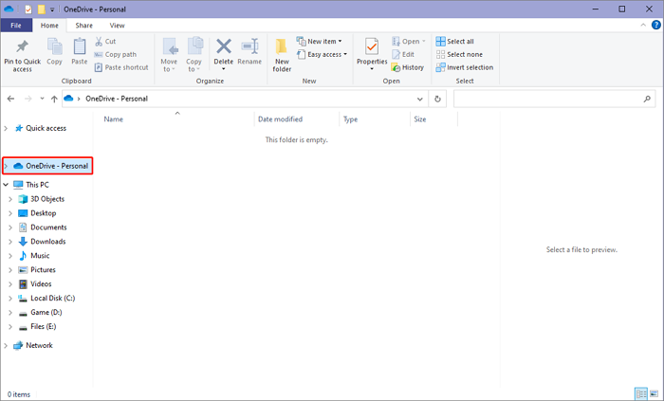Select Downloads folder in navigation pane
The image size is (664, 401).
(x=47, y=242)
